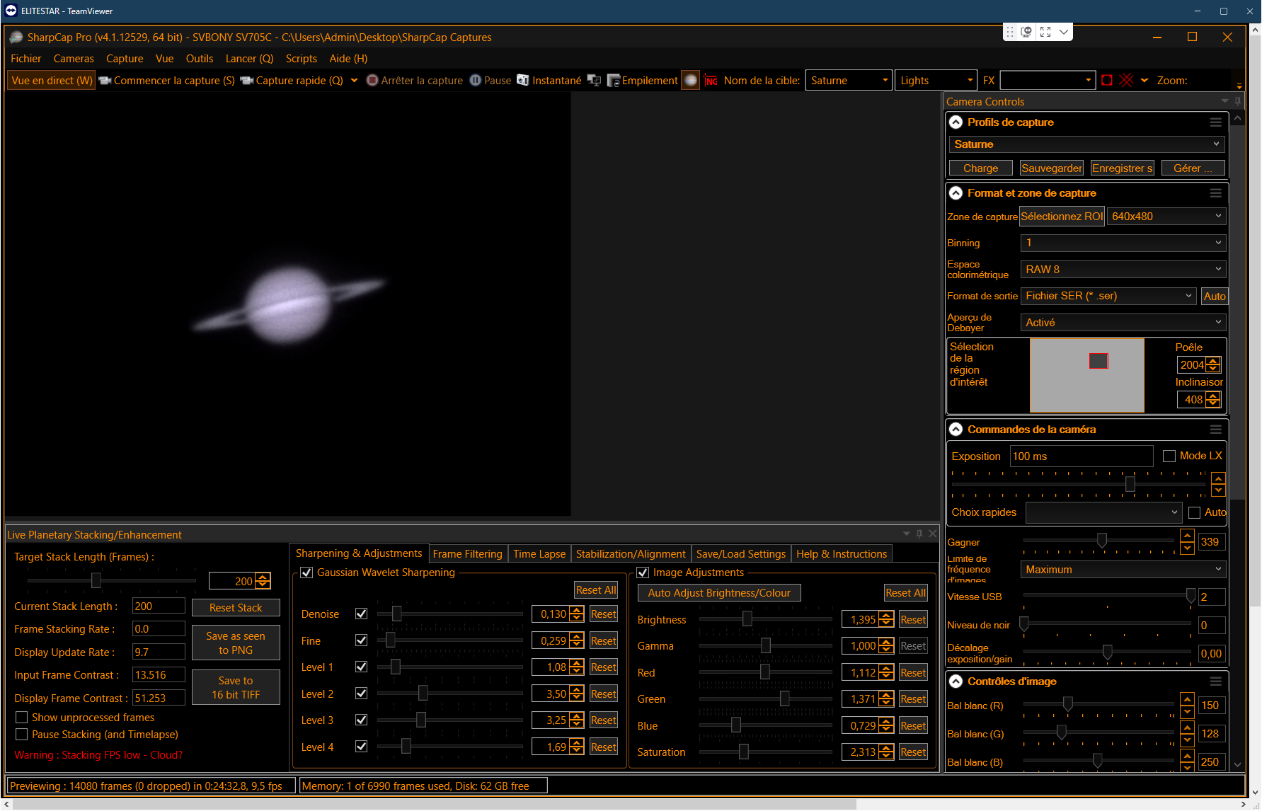The height and width of the screenshot is (811, 1262).
Task: Increase the Gagner value with up arrow
Action: (1188, 536)
